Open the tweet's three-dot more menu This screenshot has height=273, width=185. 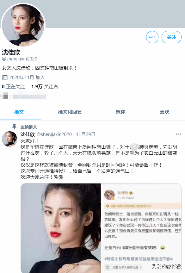coord(178,134)
